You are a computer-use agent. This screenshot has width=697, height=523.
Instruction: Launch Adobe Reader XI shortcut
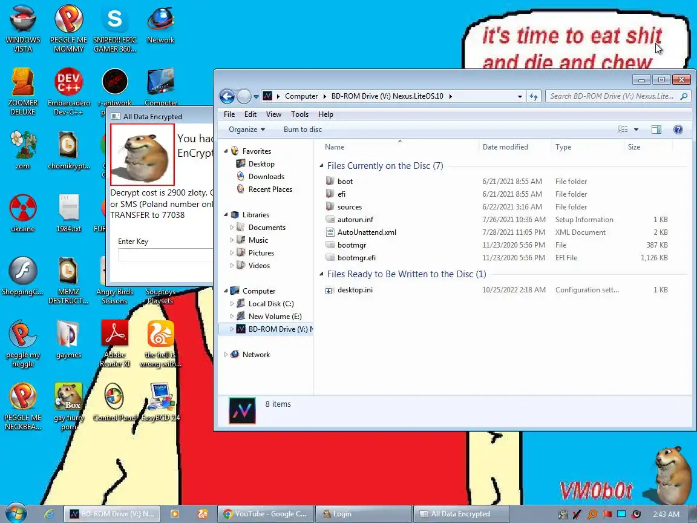tap(115, 343)
